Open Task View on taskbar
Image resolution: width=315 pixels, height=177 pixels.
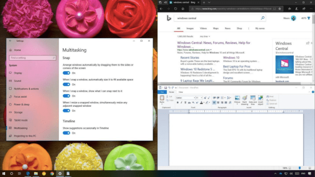point(19,173)
